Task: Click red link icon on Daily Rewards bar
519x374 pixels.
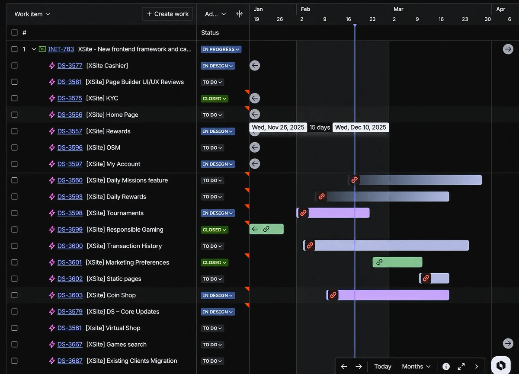Action: point(321,196)
